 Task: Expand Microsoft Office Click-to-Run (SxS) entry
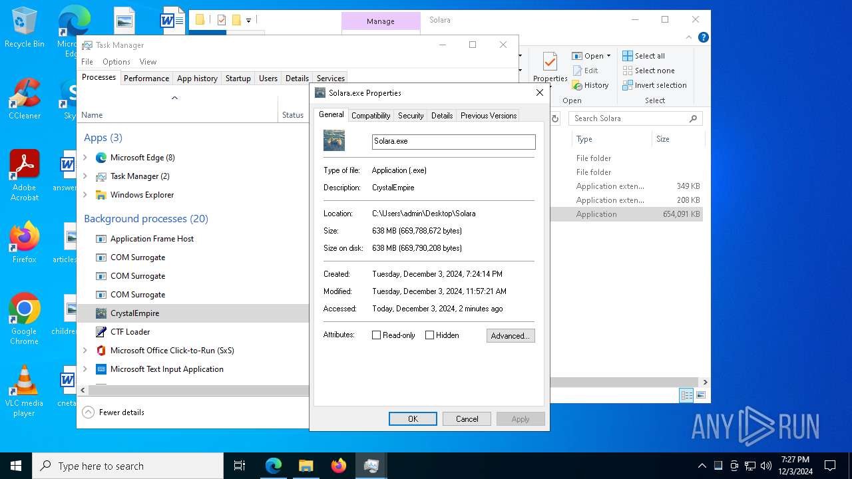coord(85,351)
